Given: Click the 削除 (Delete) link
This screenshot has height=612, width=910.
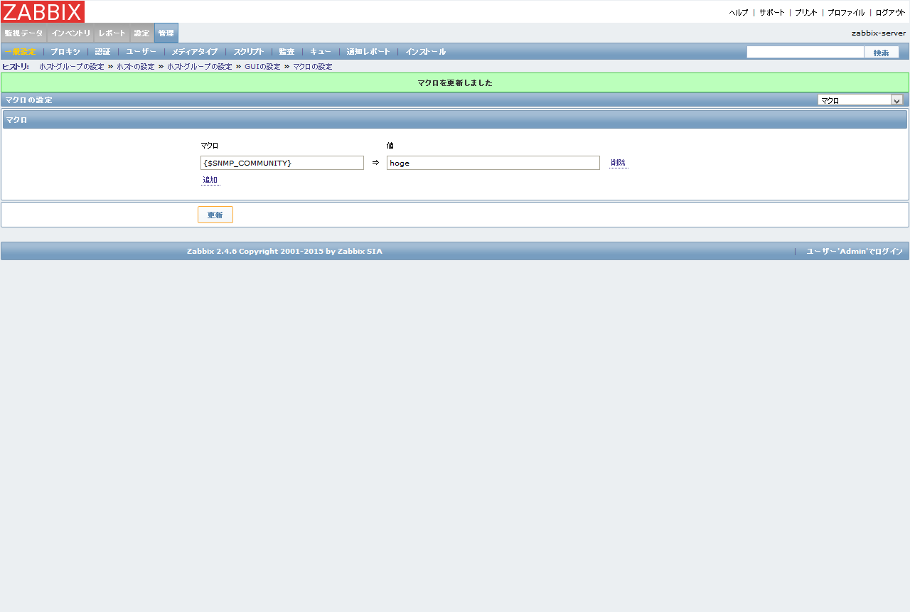Looking at the screenshot, I should pyautogui.click(x=618, y=163).
